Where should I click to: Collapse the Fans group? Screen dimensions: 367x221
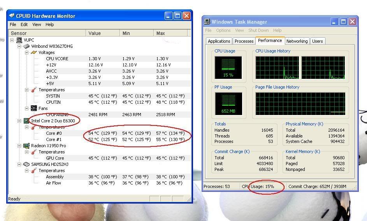27,108
